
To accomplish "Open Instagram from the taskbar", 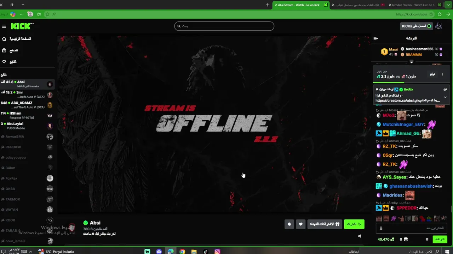I will (x=217, y=252).
